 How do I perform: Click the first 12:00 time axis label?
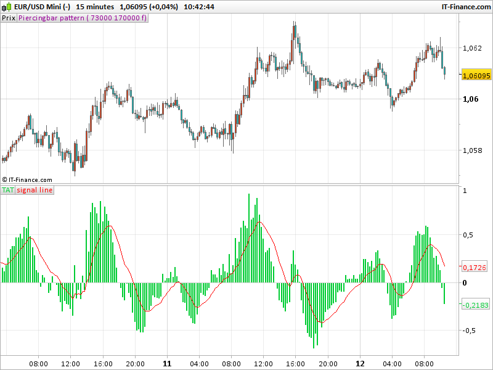(x=70, y=364)
